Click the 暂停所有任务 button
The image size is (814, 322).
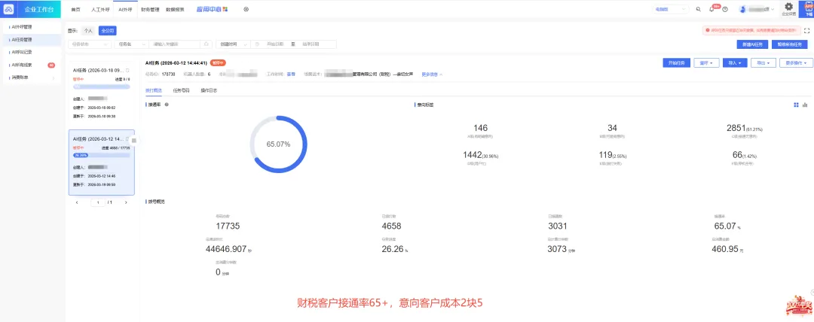[x=790, y=44]
